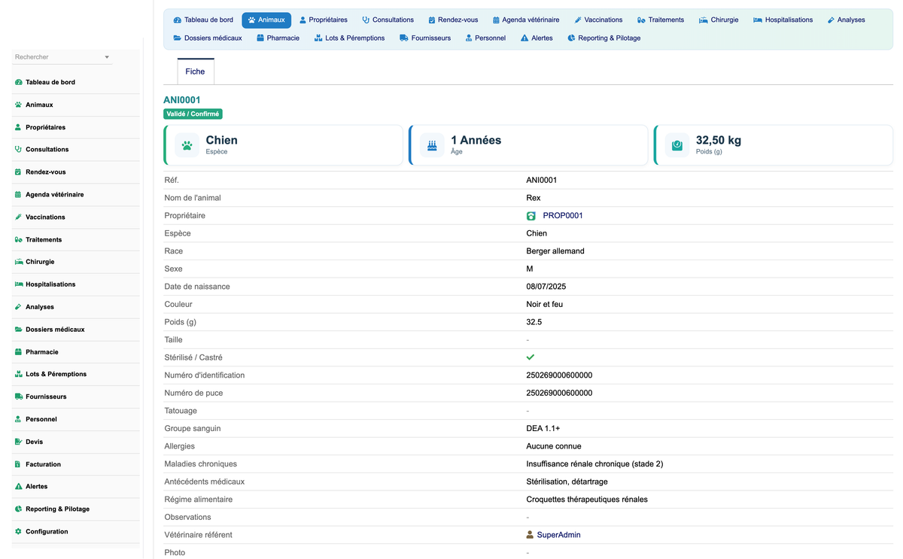Click the paw icon in the Espèce card
This screenshot has width=903, height=559.
[x=187, y=145]
